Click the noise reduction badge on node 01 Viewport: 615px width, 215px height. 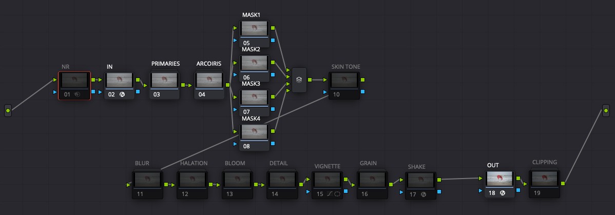pos(77,94)
